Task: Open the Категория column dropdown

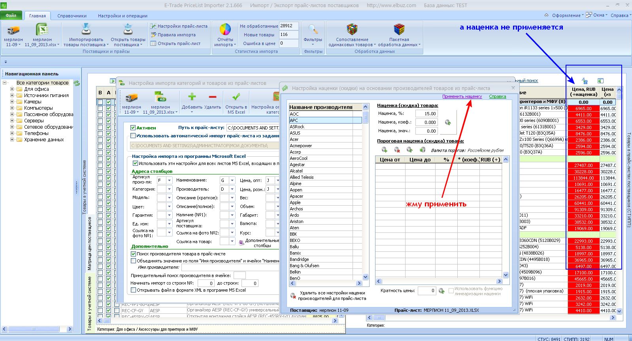Action: pos(169,189)
